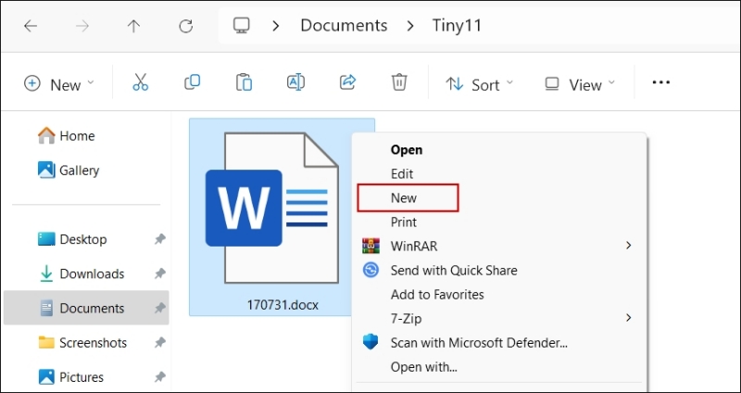The width and height of the screenshot is (741, 393).
Task: Share the selected file
Action: pyautogui.click(x=348, y=82)
